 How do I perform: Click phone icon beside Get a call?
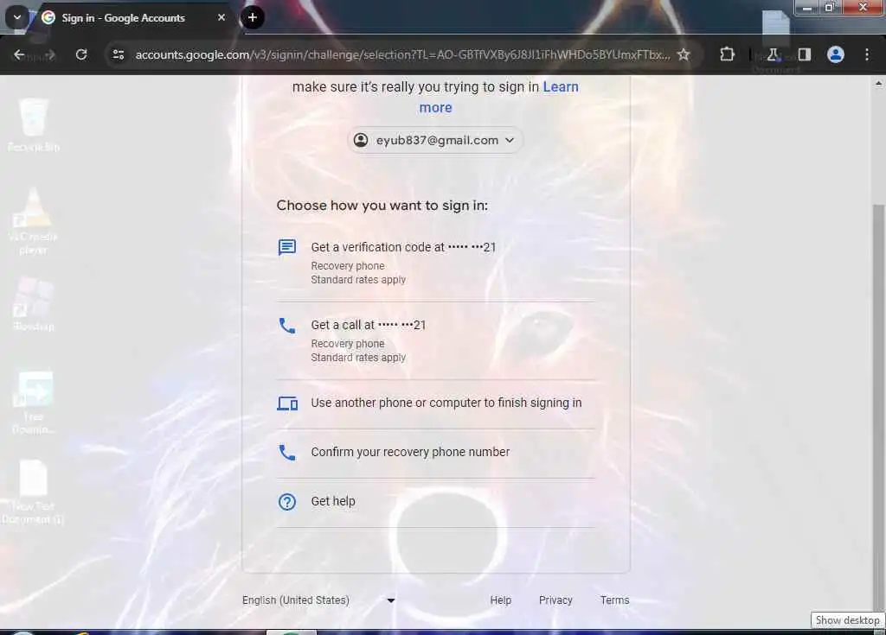(287, 325)
